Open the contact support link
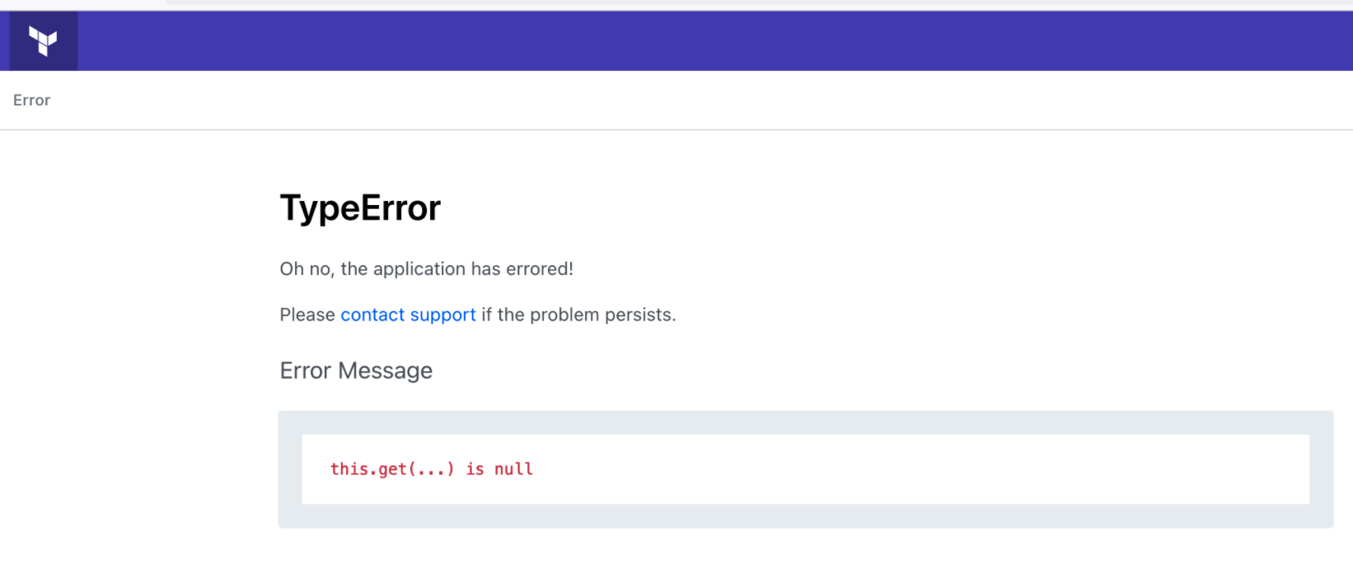Viewport: 1353px width, 564px height. click(x=408, y=315)
